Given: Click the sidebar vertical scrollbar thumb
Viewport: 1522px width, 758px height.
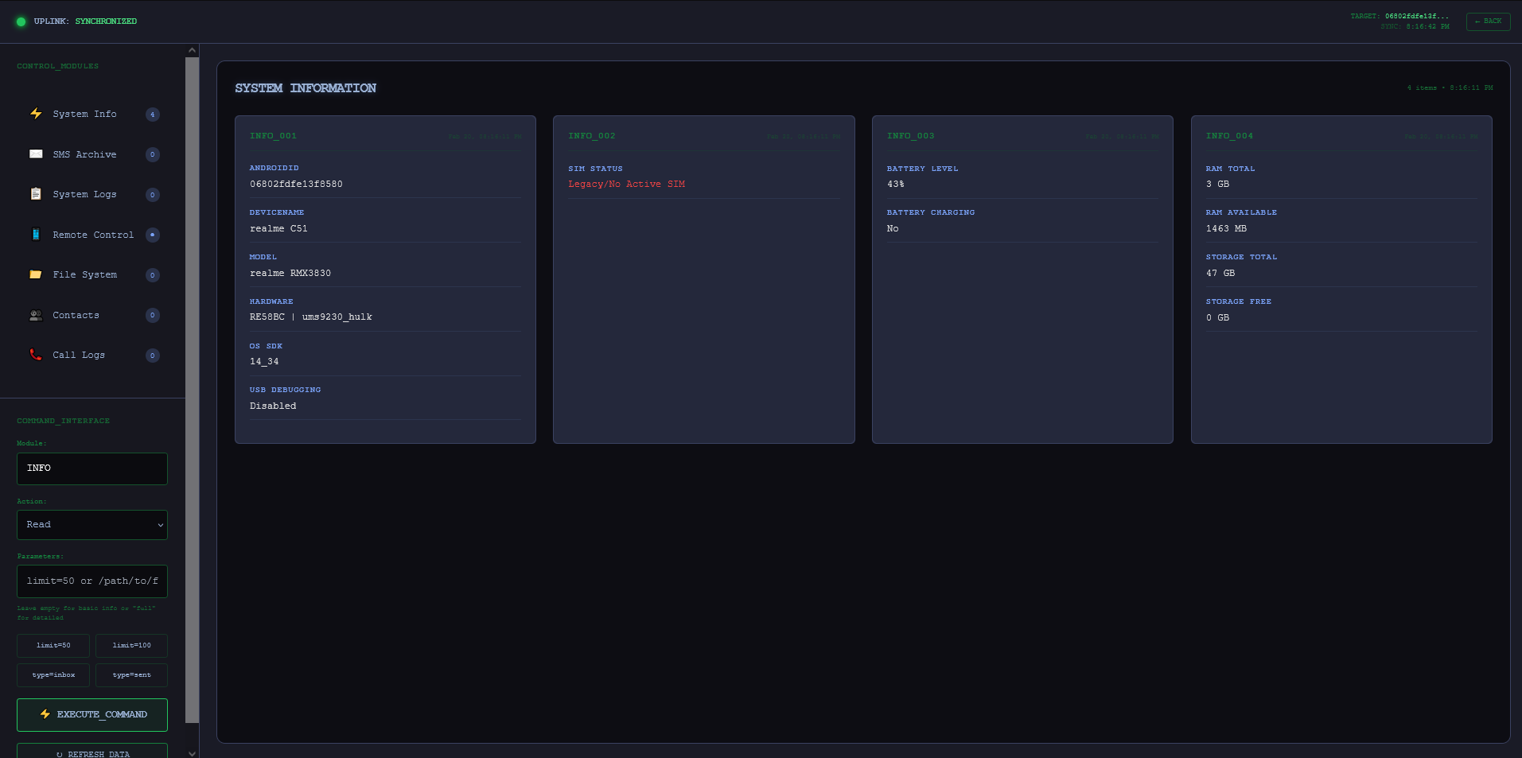Looking at the screenshot, I should tap(192, 390).
